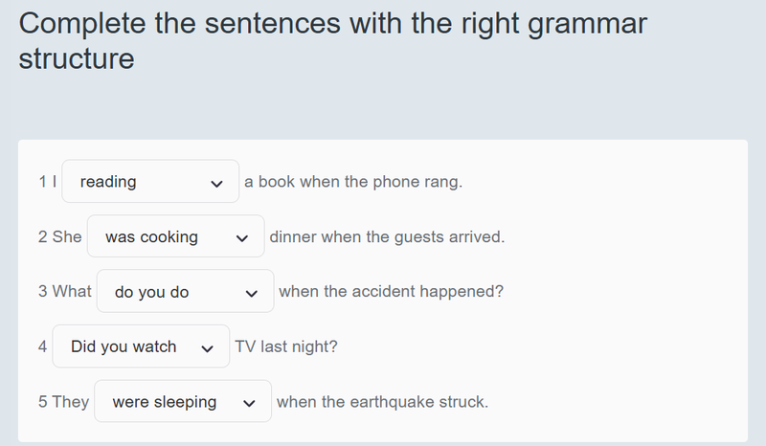This screenshot has width=766, height=446.
Task: Click the chevron arrow beside "was cooking"
Action: point(243,238)
